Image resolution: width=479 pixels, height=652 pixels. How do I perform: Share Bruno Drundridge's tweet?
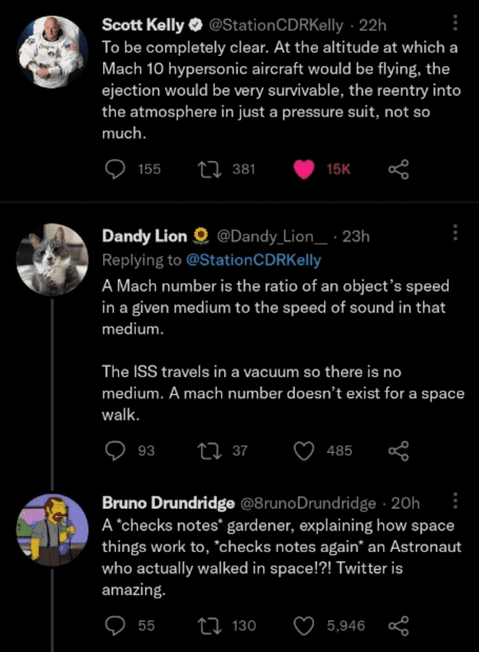coord(398,626)
